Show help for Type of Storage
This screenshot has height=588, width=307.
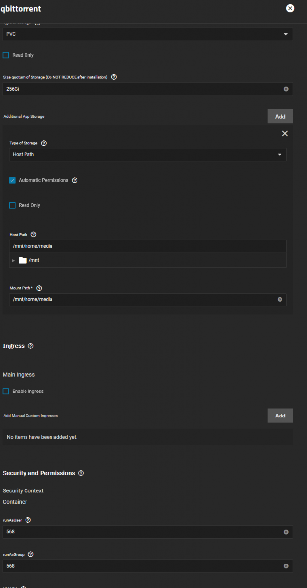point(44,143)
